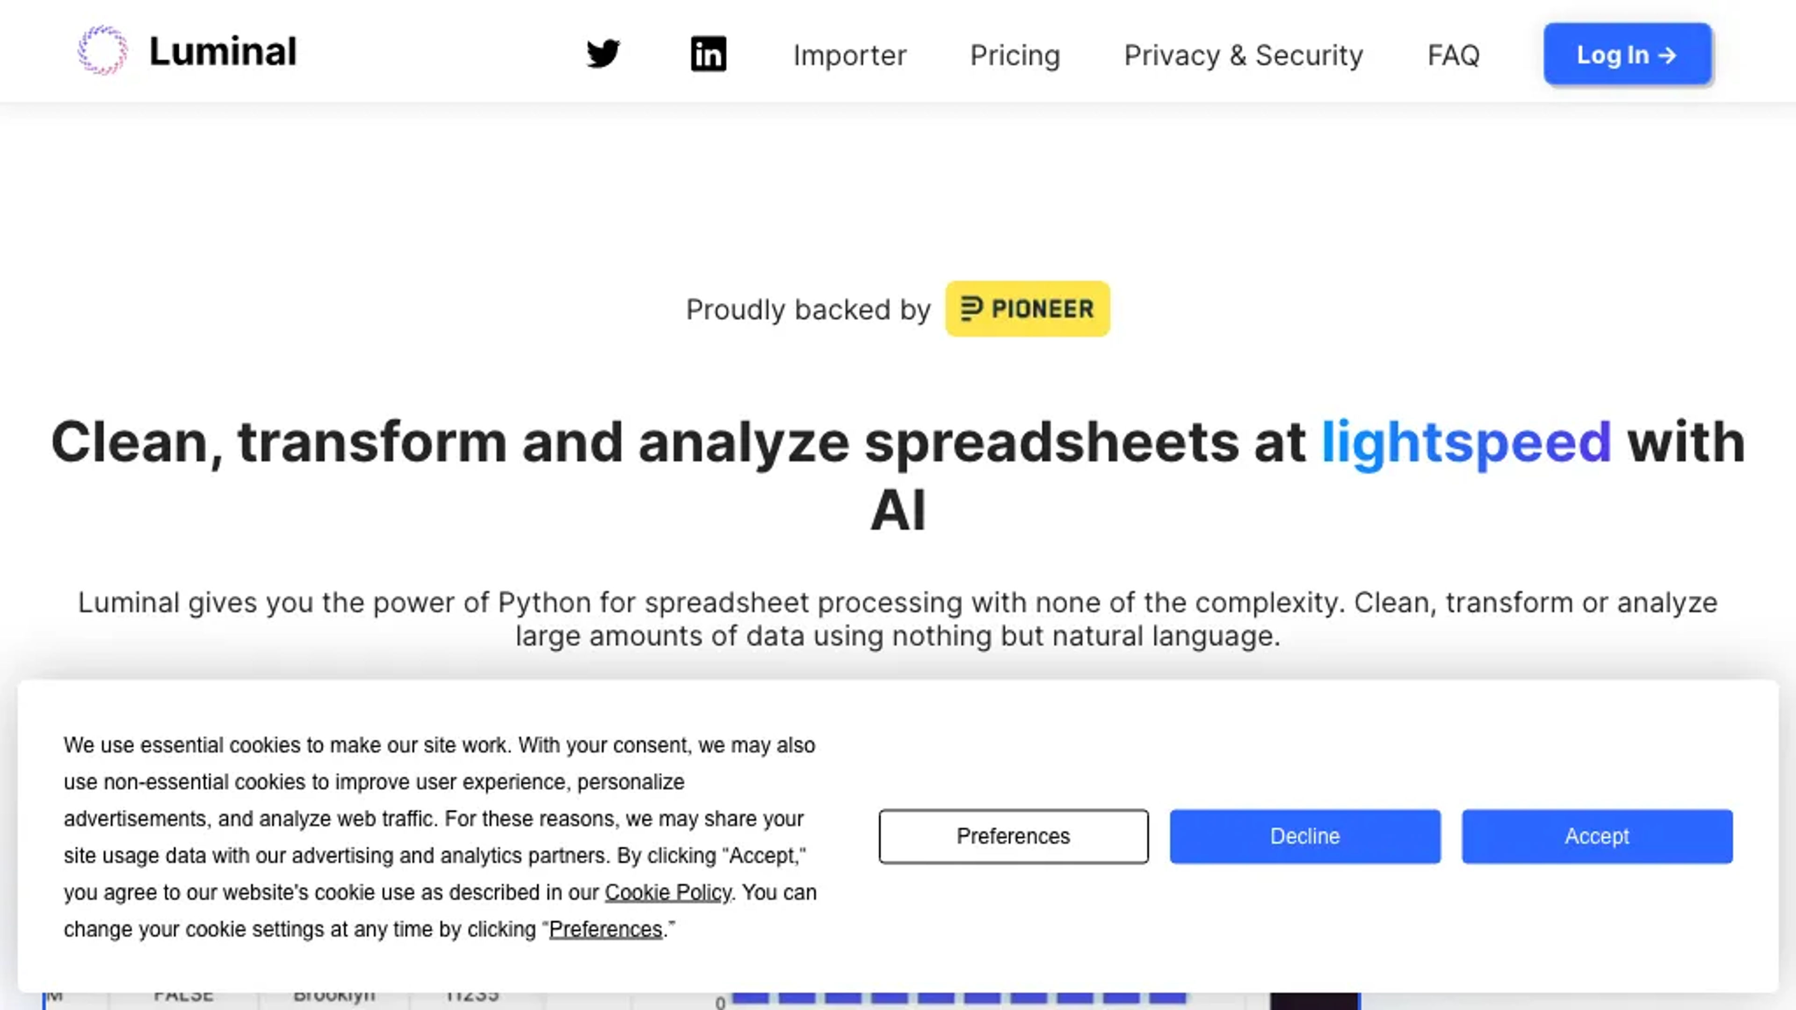
Task: Toggle cookie Preferences settings
Action: [x=1013, y=836]
